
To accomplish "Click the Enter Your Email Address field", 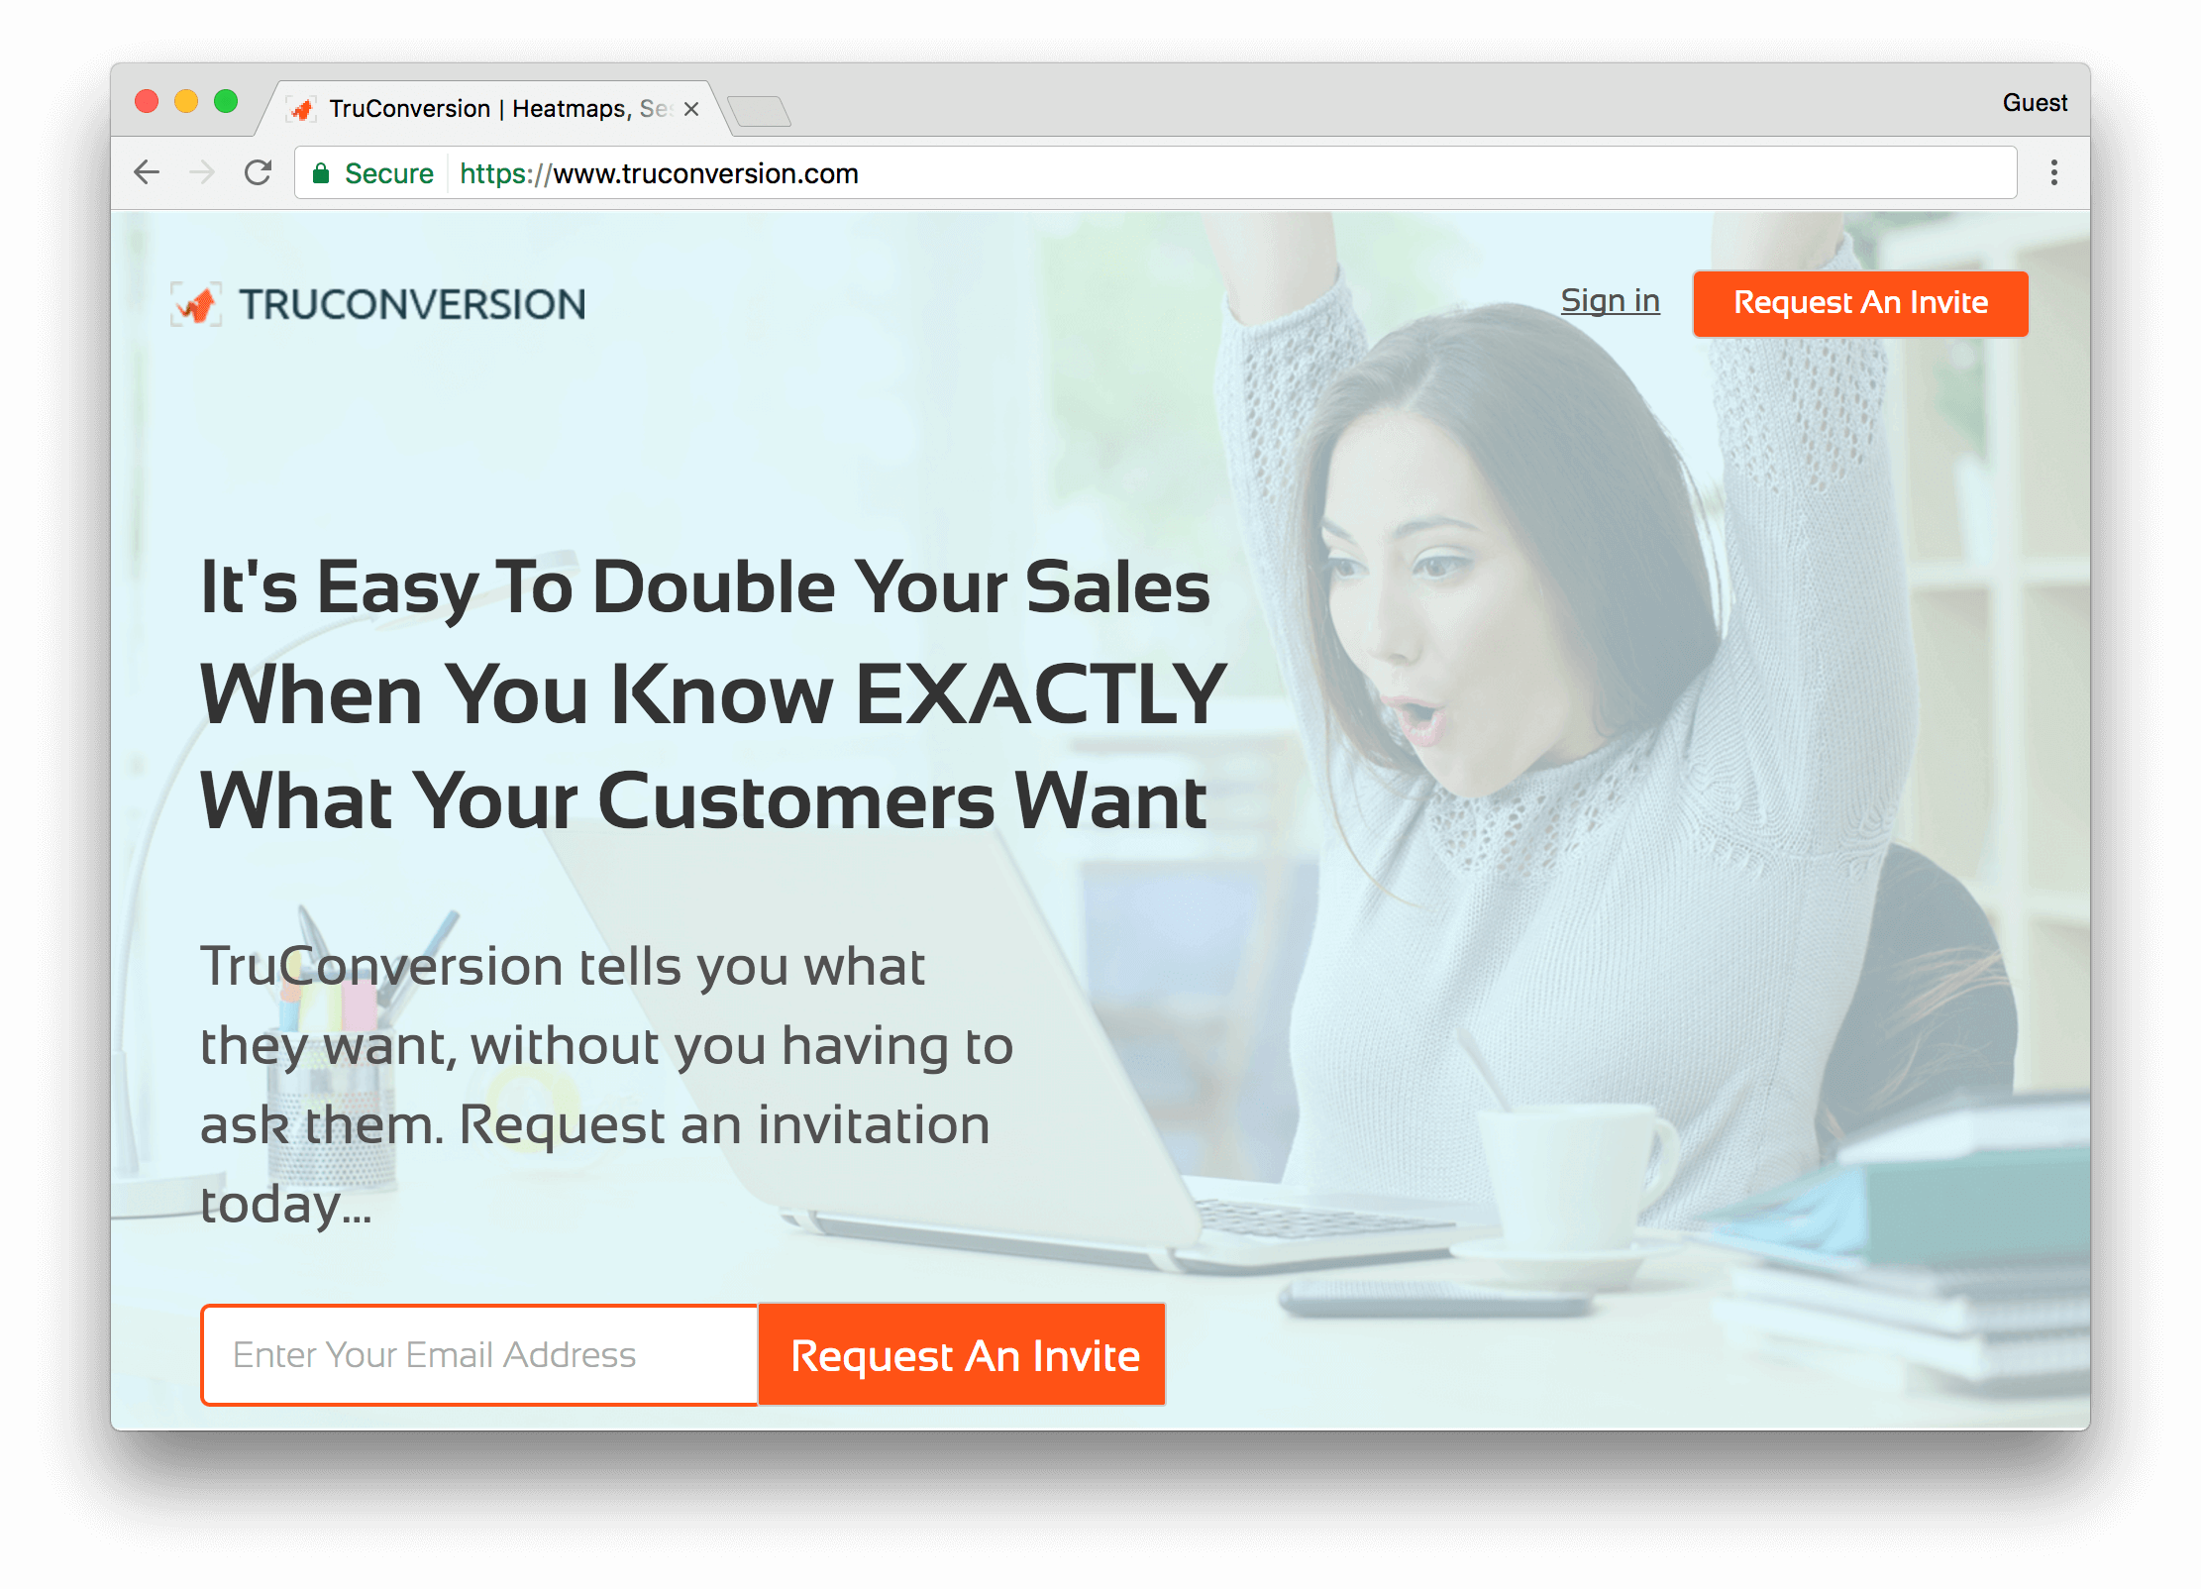I will (x=479, y=1354).
